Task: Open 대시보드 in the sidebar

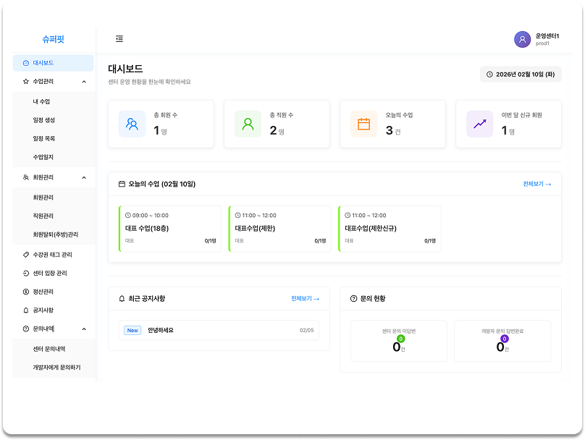Action: 53,63
